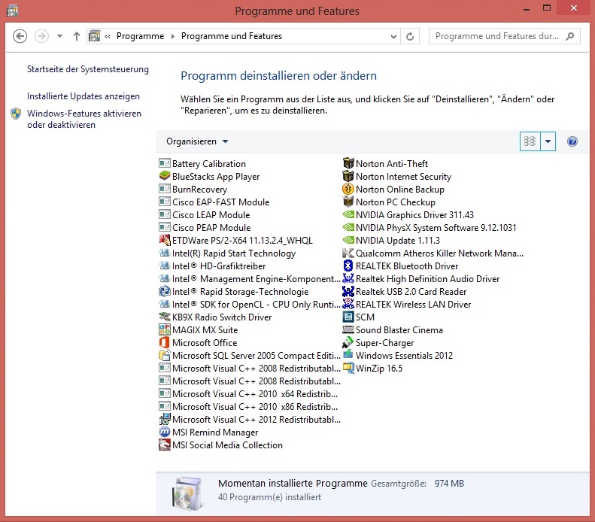Click the MSI Social Media Collection icon
This screenshot has width=595, height=522.
pos(164,445)
